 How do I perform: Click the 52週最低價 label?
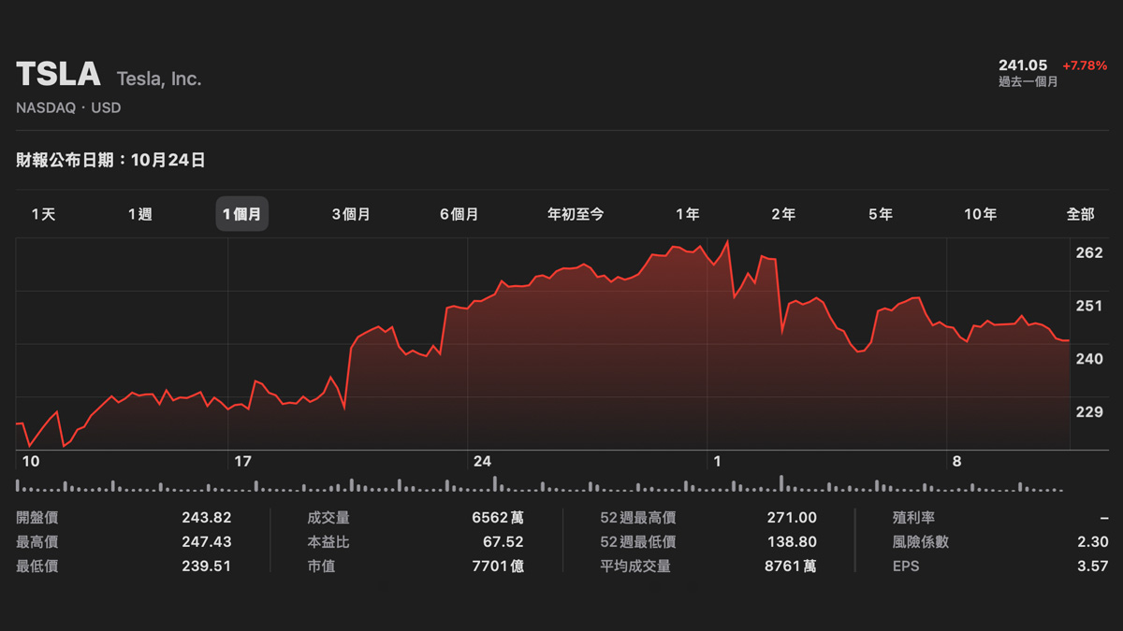point(638,542)
